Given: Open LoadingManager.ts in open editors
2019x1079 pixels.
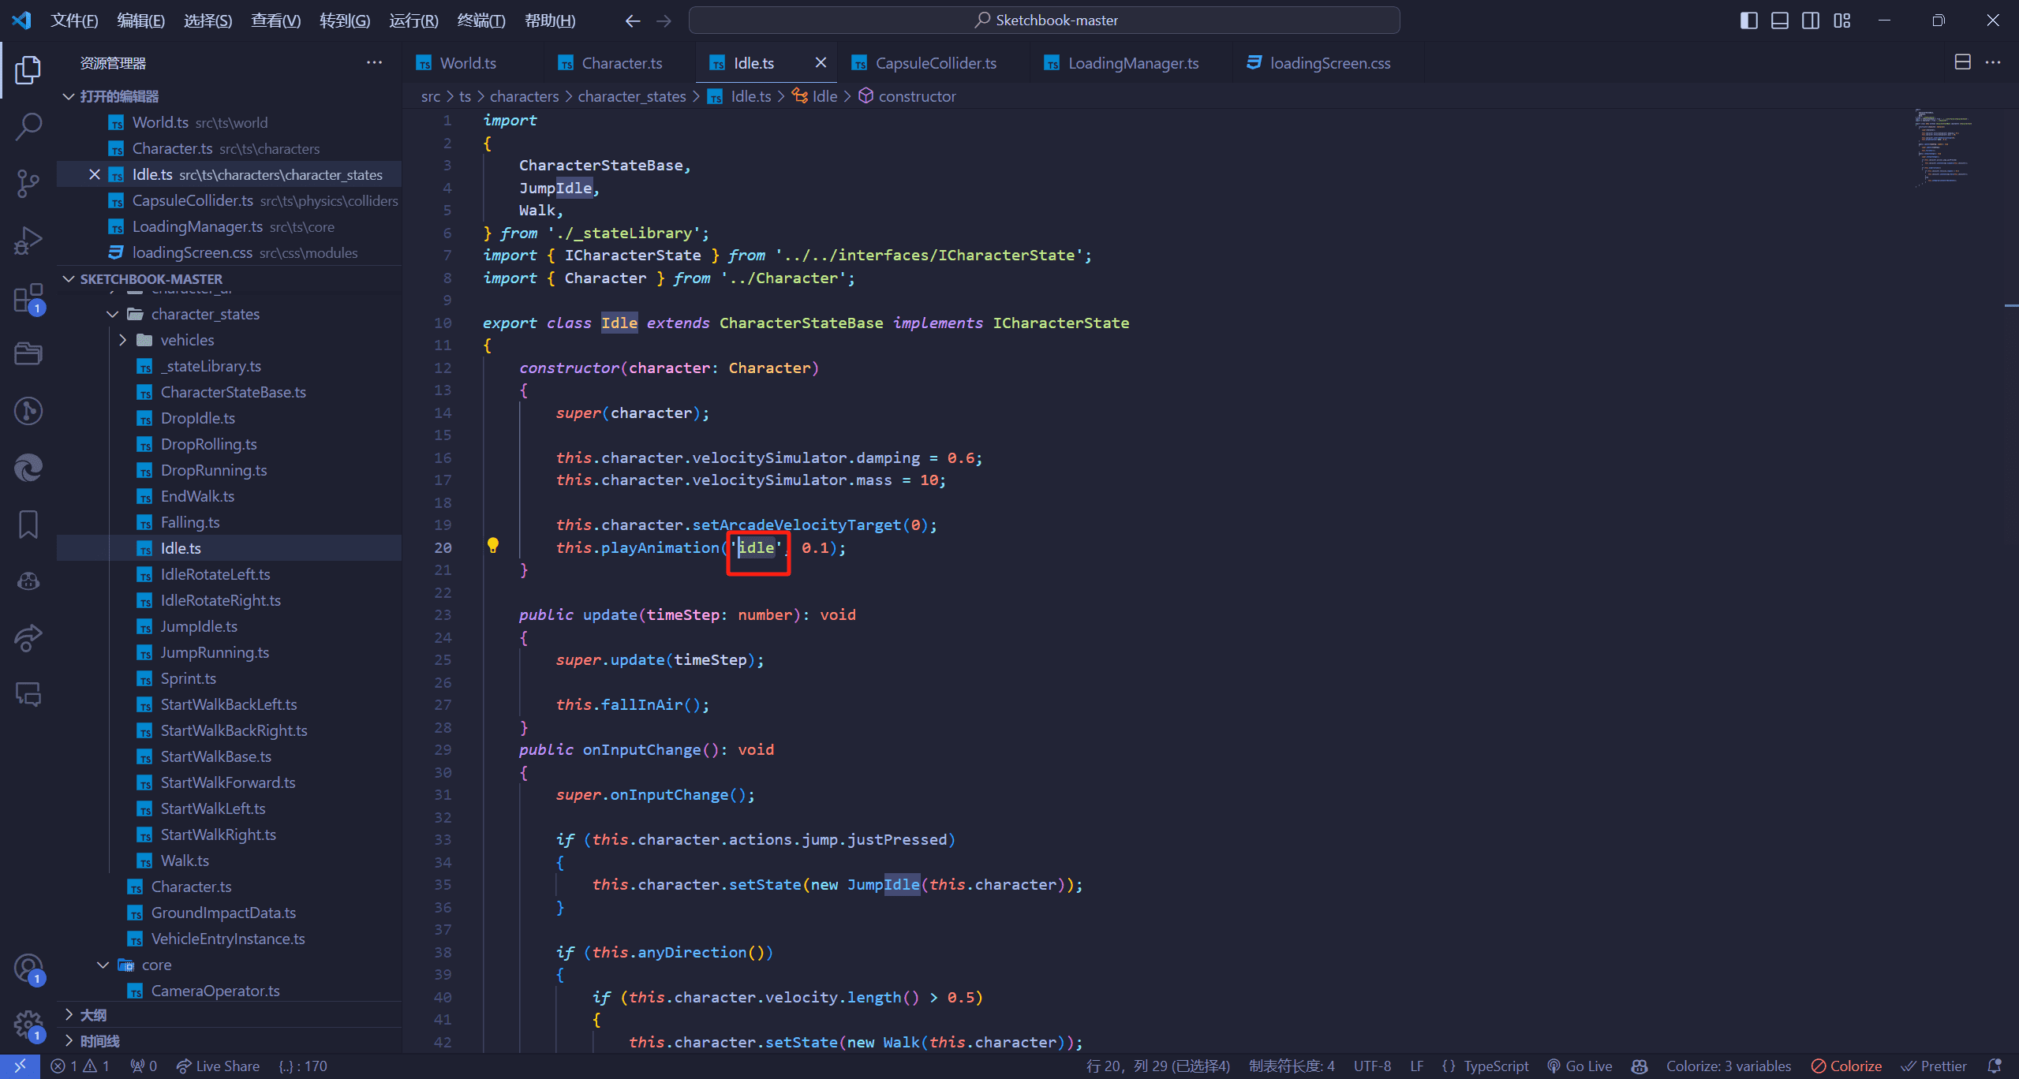Looking at the screenshot, I should [197, 226].
